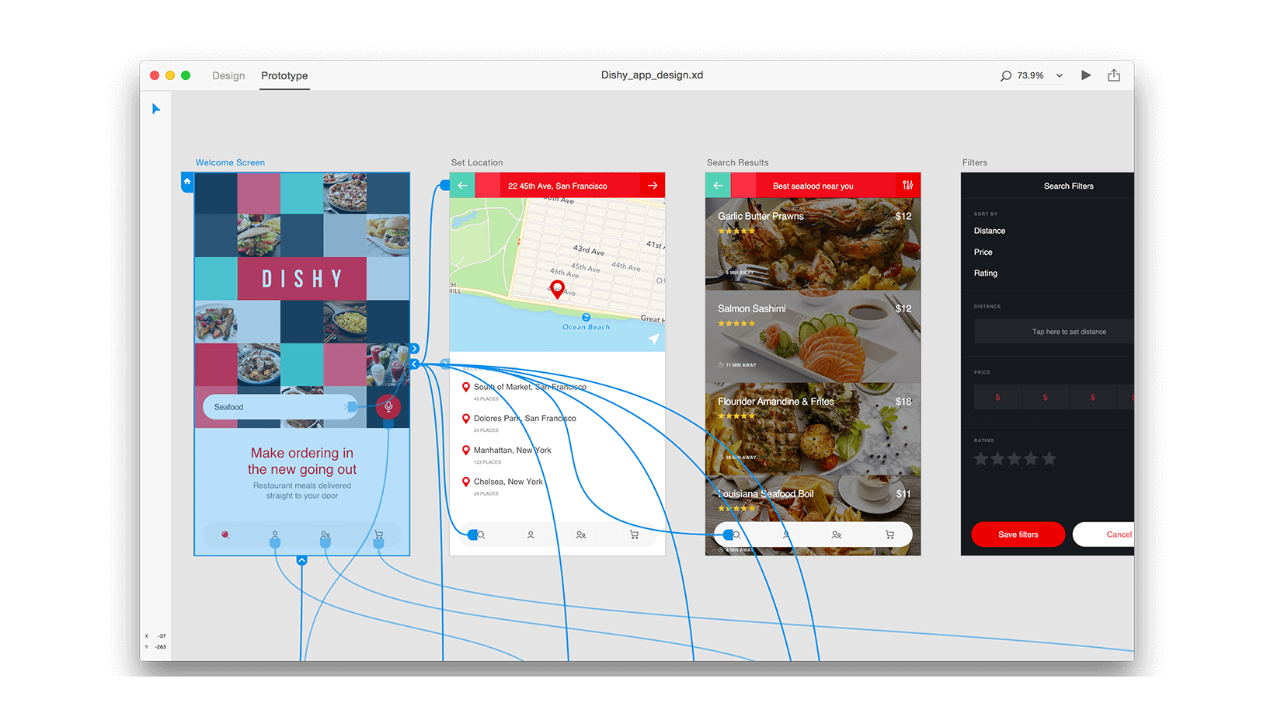Choose Distance sort option in Filters

pos(990,231)
